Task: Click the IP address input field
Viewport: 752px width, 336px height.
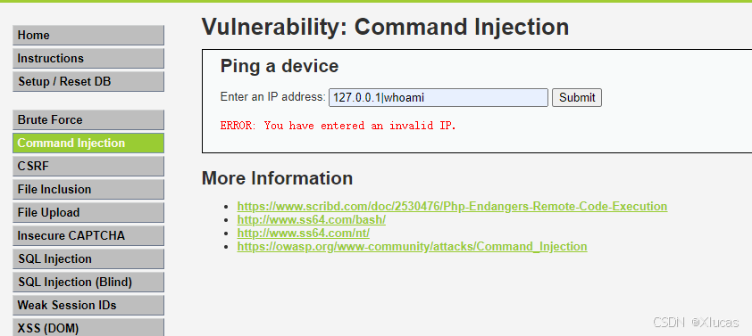Action: tap(439, 98)
